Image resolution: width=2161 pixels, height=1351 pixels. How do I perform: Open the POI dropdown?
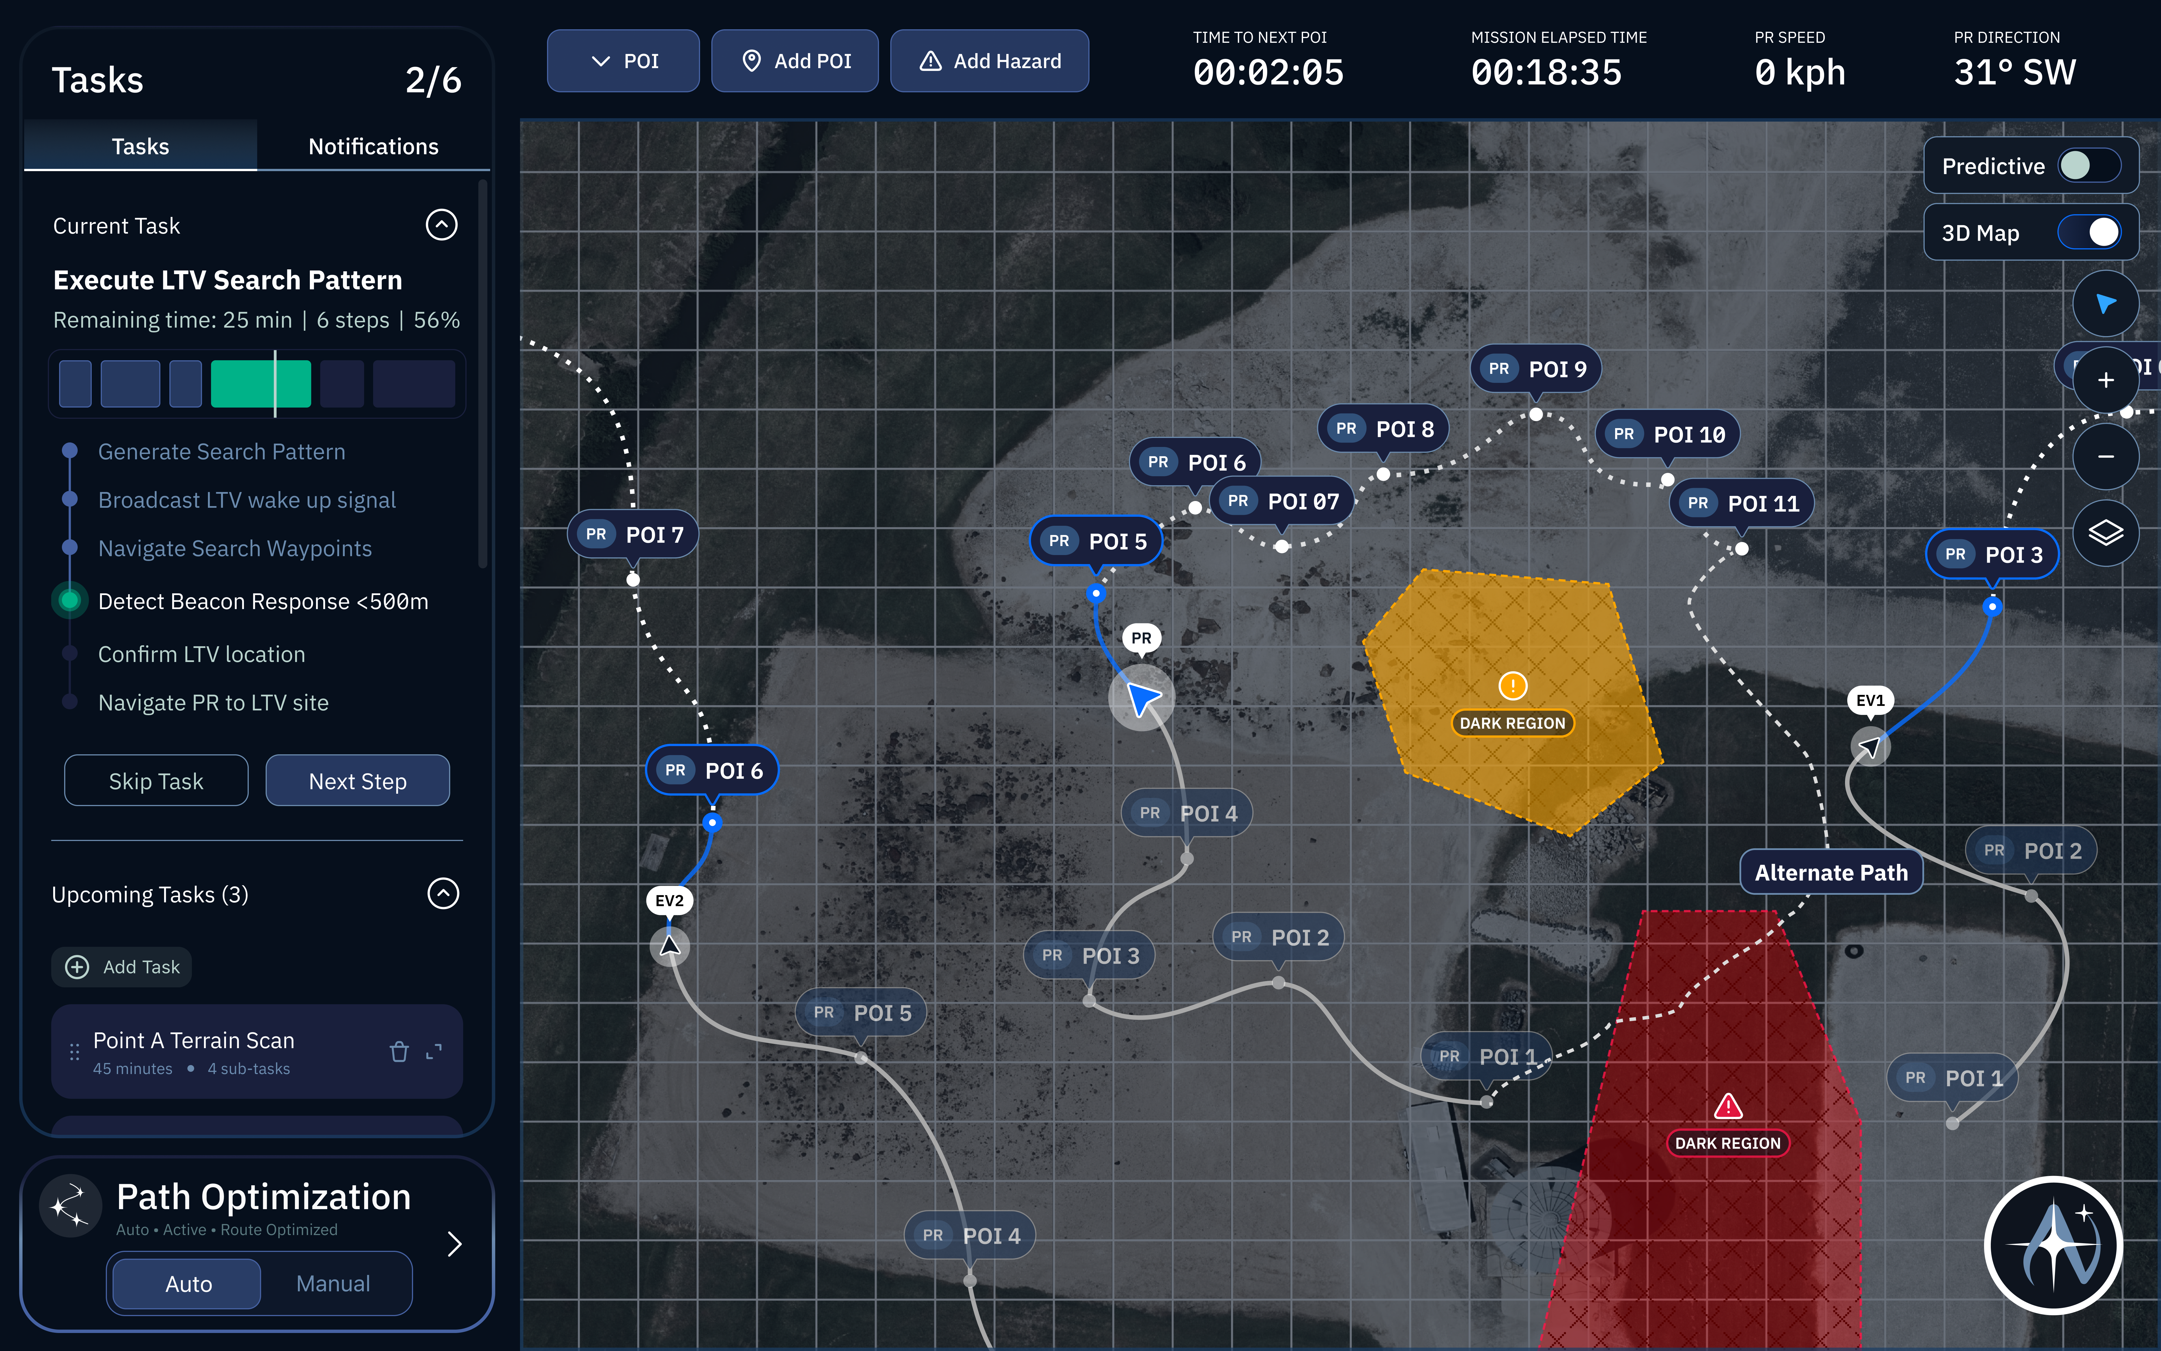pos(623,61)
